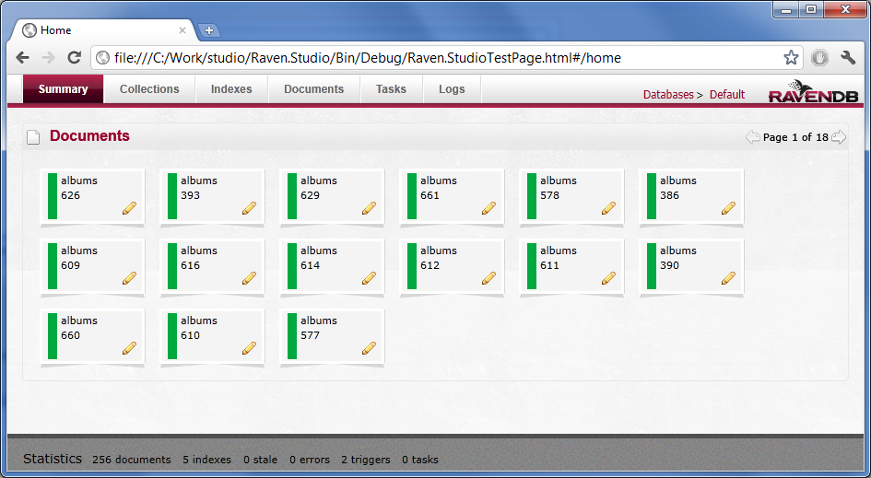Click pencil icon for albums 577
The image size is (871, 478).
(370, 348)
